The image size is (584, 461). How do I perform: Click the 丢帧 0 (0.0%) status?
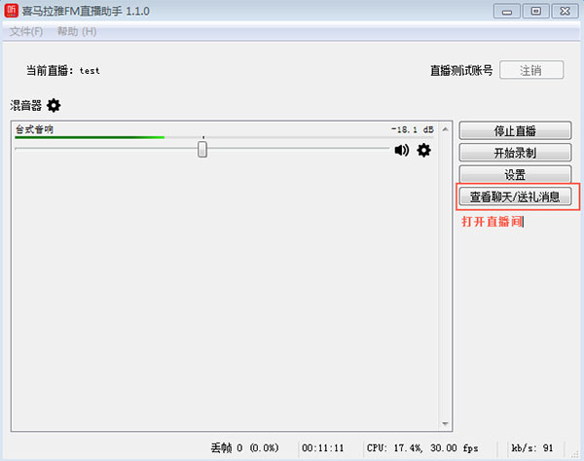click(x=244, y=448)
